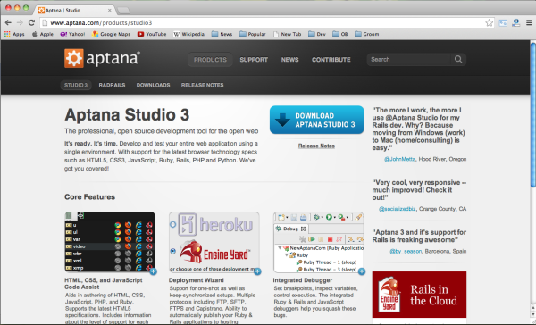Click the Integrated Debugger heading

tap(303, 280)
